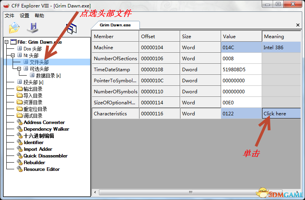Click the Rebuilder tool icon

point(20,162)
